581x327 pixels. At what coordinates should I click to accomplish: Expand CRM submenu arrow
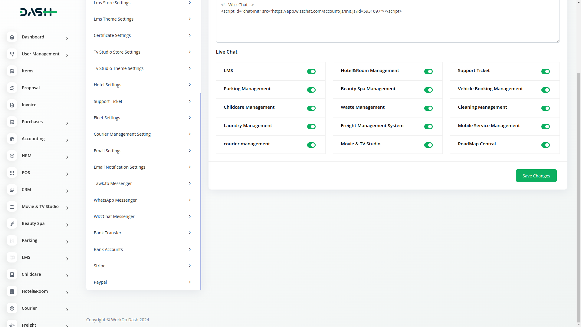pyautogui.click(x=67, y=191)
